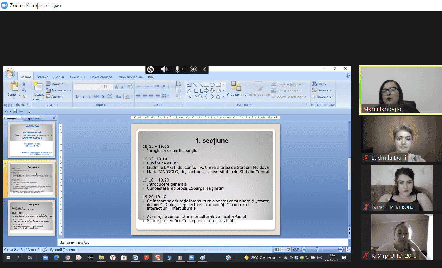Save the presentation using the floppy disk icon
Viewport: 442px width, 268px height.
(15, 112)
